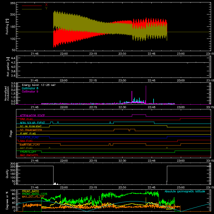Image resolution: width=214 pixels, height=214 pixels.
Task: Click the magenta 'Collimator 9' legend label
Action: pyautogui.click(x=30, y=91)
